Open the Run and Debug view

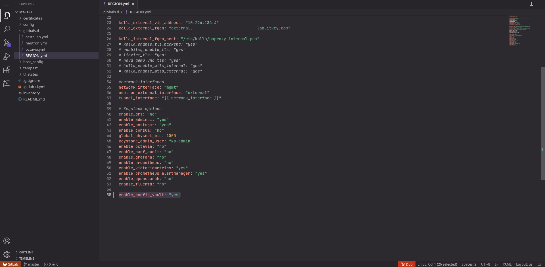tap(7, 56)
